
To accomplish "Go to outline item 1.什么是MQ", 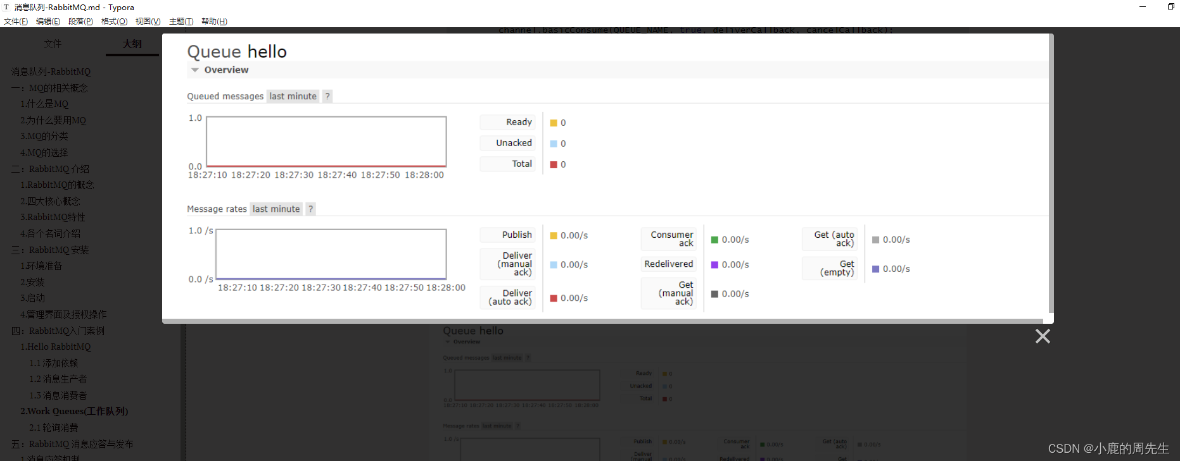I will (44, 104).
